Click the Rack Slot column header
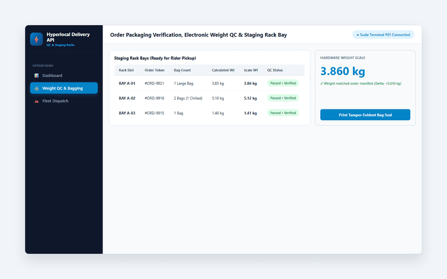447x279 pixels. click(126, 70)
